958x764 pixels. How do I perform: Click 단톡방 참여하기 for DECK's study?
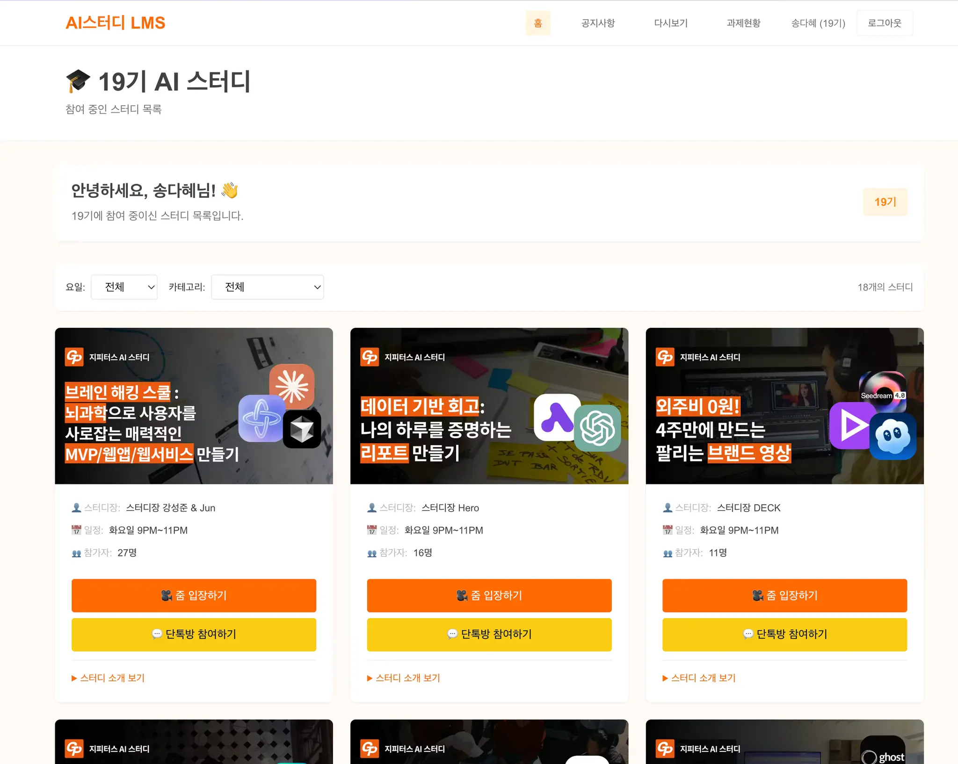click(784, 634)
